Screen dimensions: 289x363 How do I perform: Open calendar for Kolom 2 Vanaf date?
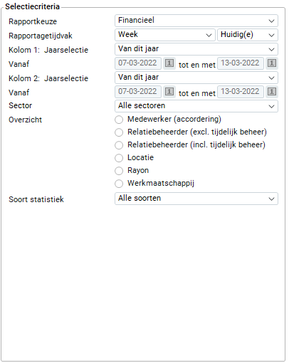[x=169, y=92]
